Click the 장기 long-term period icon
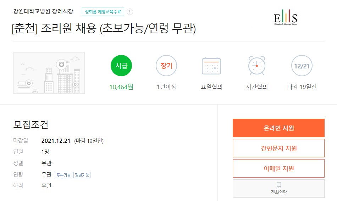The width and height of the screenshot is (337, 201). click(x=166, y=66)
